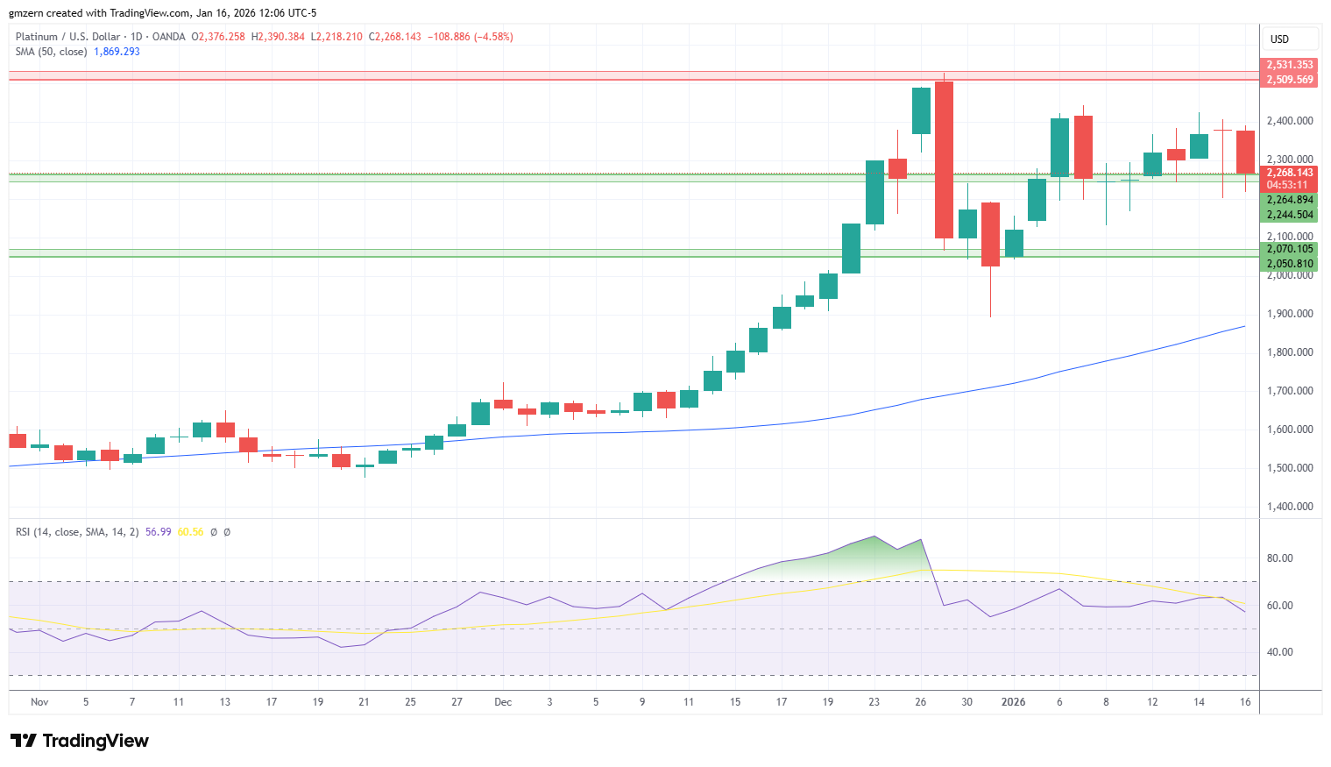Click the 2026 label on time axis
The height and width of the screenshot is (767, 1331).
coord(1013,702)
